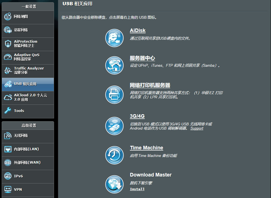Click the AiCloud 2.0 cloud icon
Image resolution: width=271 pixels, height=198 pixels.
(8, 97)
